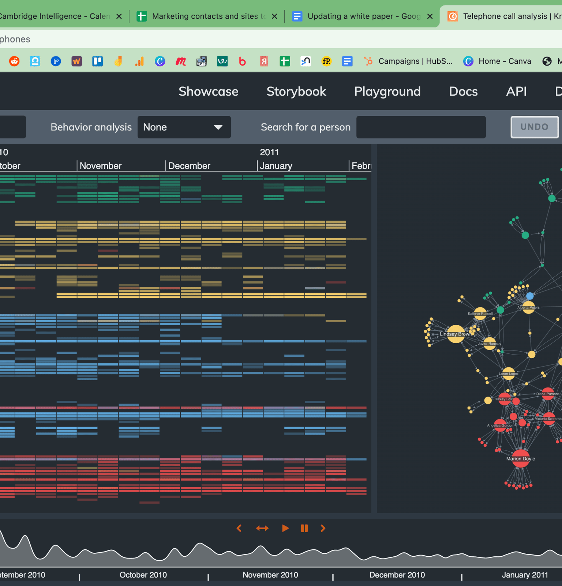This screenshot has height=586, width=562.
Task: Go to the Storybook page
Action: [296, 92]
